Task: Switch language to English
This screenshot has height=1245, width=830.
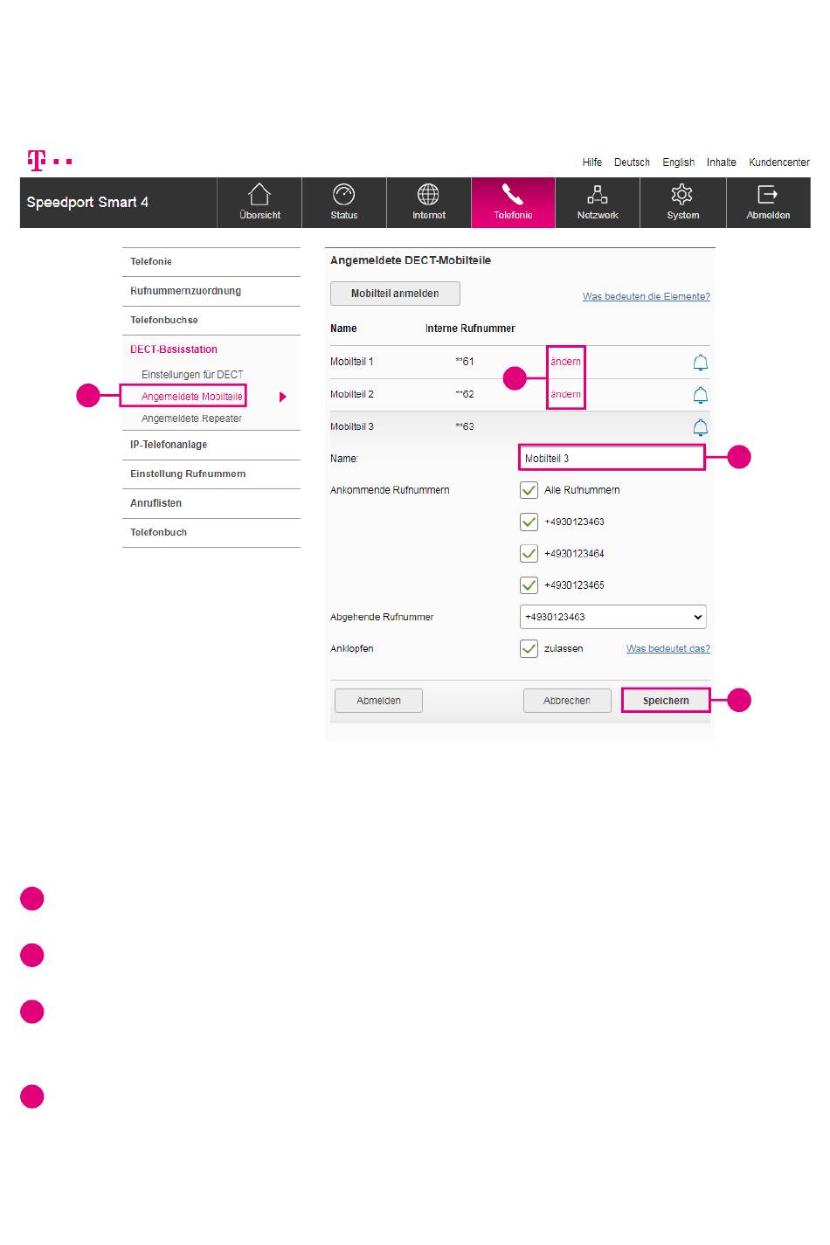Action: click(678, 163)
